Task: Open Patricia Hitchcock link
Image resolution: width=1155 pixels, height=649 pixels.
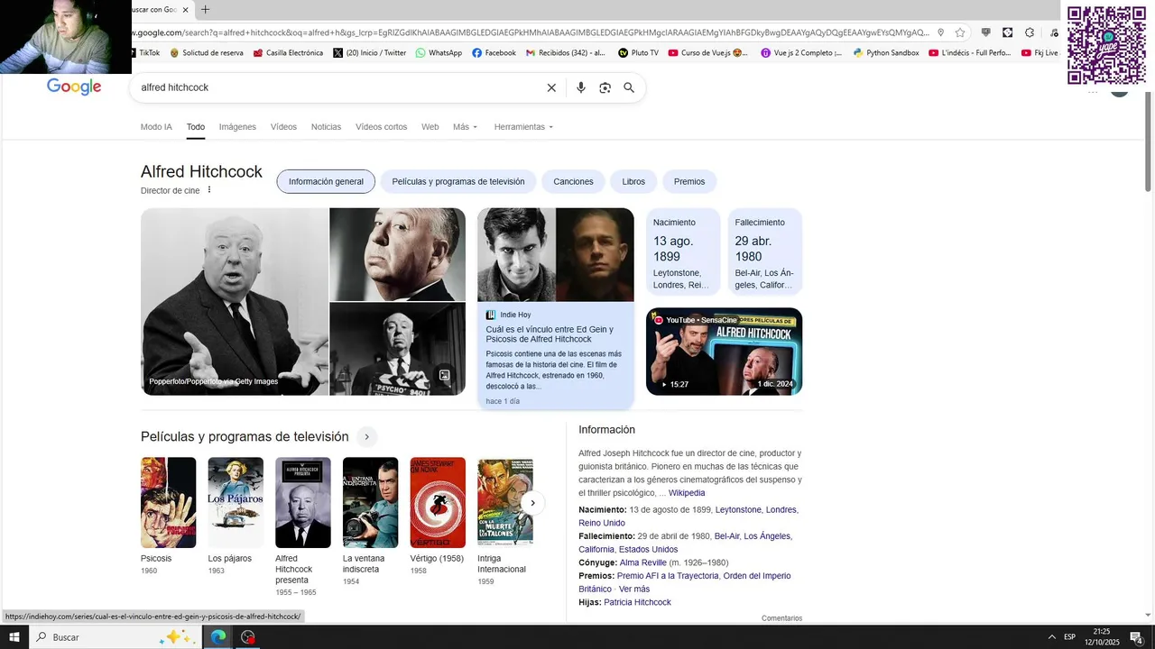Action: 637,602
